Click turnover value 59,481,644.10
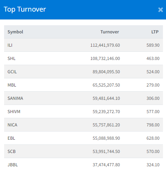The height and width of the screenshot is (170, 166). click(106, 98)
